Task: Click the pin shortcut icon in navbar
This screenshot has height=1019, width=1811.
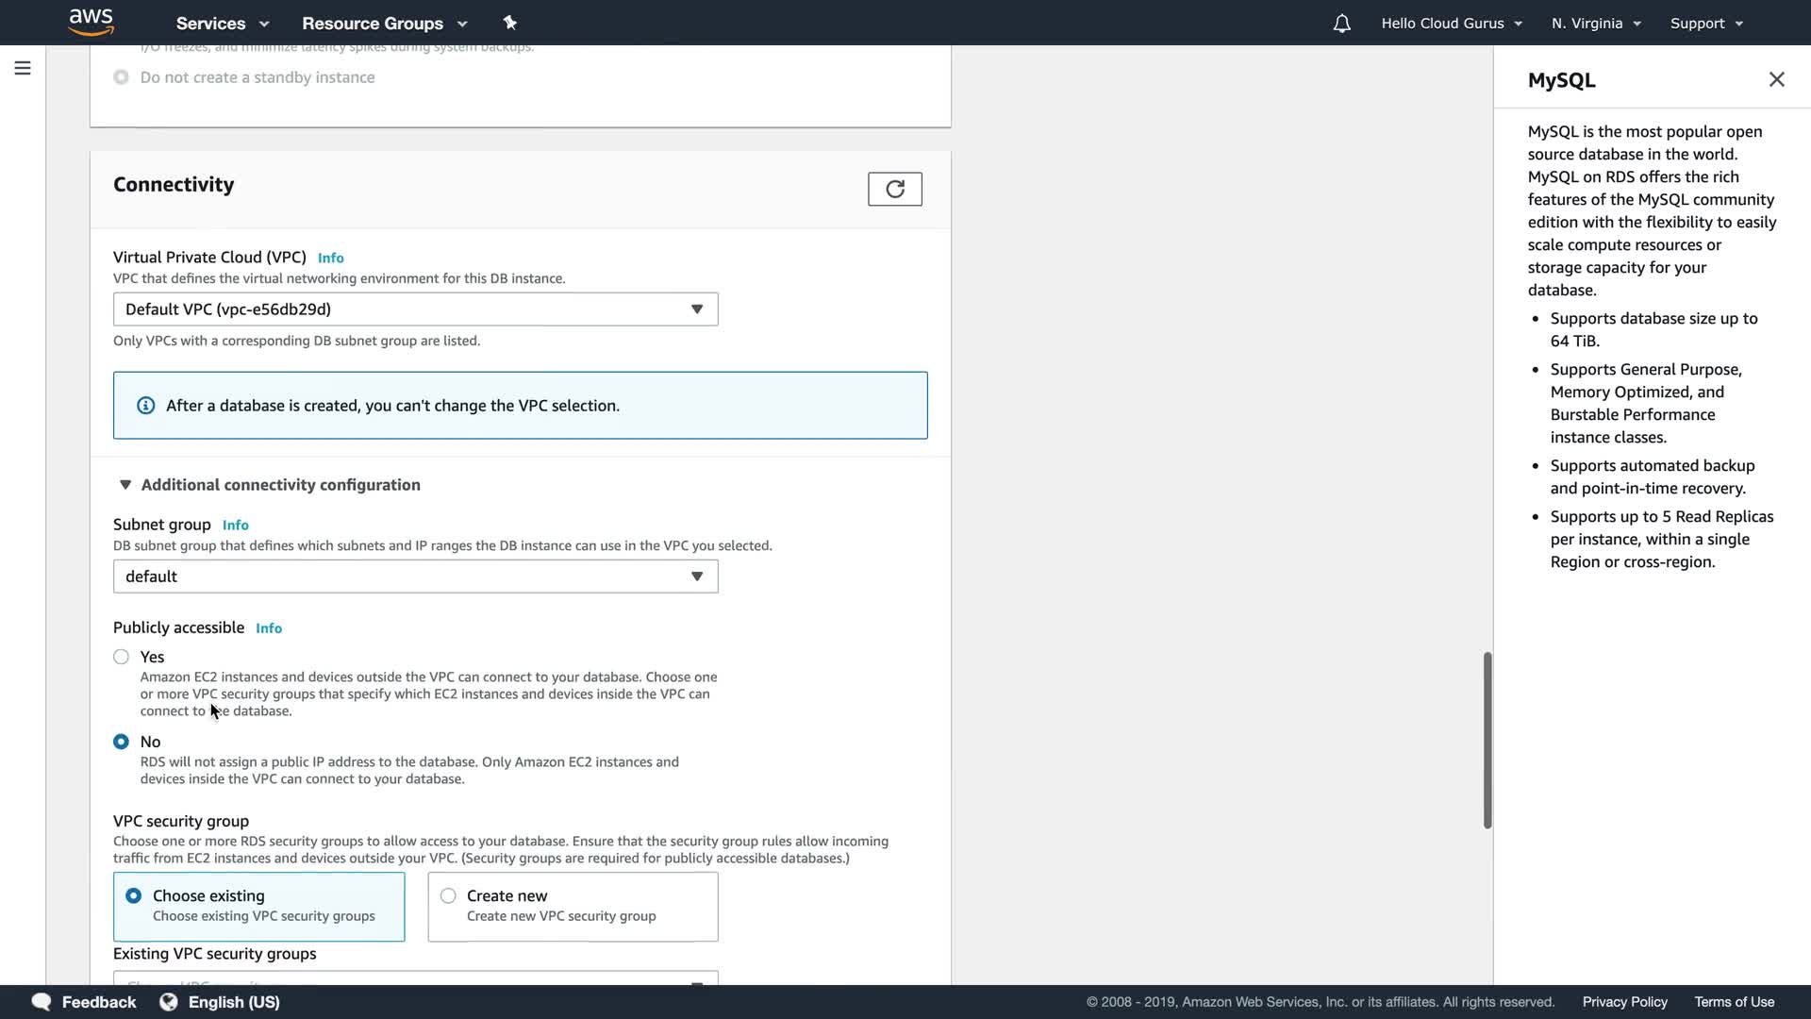Action: point(509,23)
